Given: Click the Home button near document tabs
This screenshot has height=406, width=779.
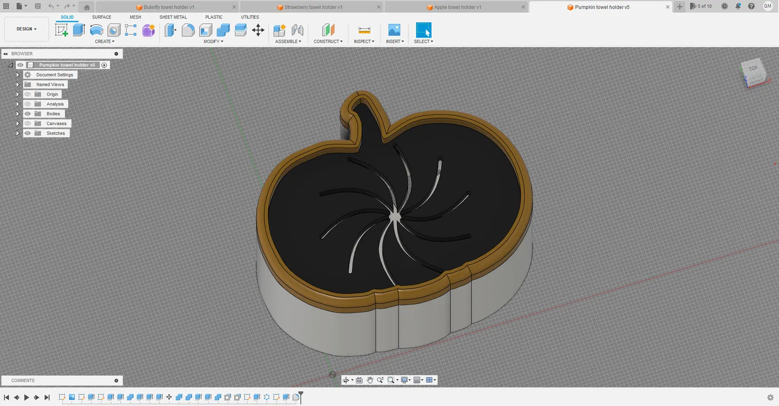Looking at the screenshot, I should coord(87,7).
